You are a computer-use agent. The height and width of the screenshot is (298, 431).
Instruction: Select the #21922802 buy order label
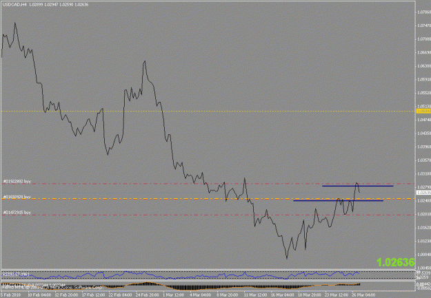click(17, 182)
